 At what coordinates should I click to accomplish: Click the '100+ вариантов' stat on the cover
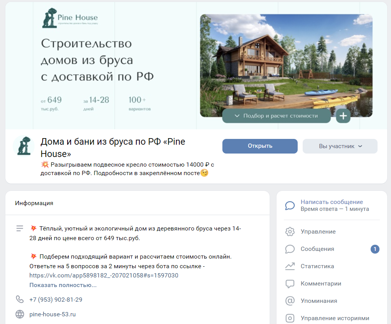[140, 103]
